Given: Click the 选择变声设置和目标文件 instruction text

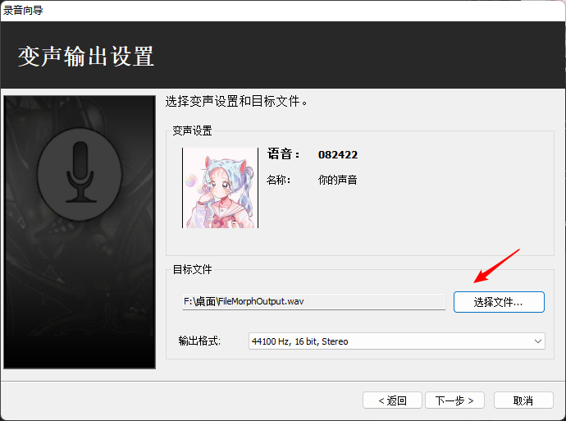Looking at the screenshot, I should 236,102.
